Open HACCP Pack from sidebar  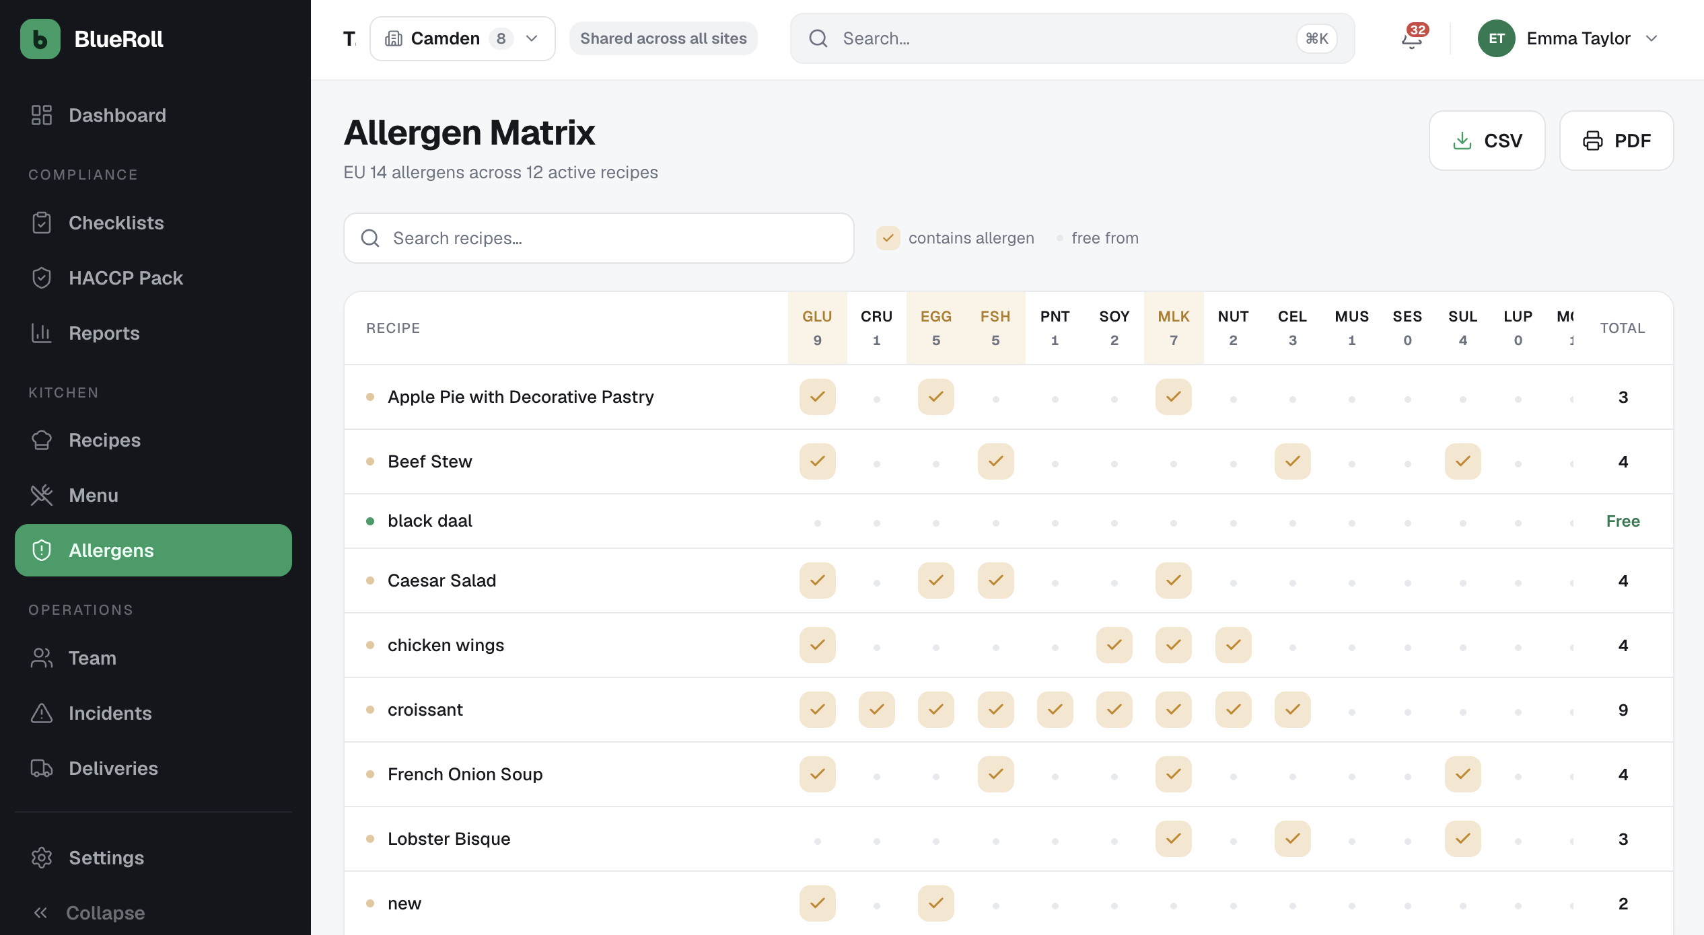153,278
